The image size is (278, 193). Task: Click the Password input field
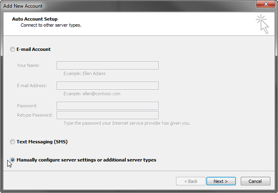pyautogui.click(x=108, y=106)
